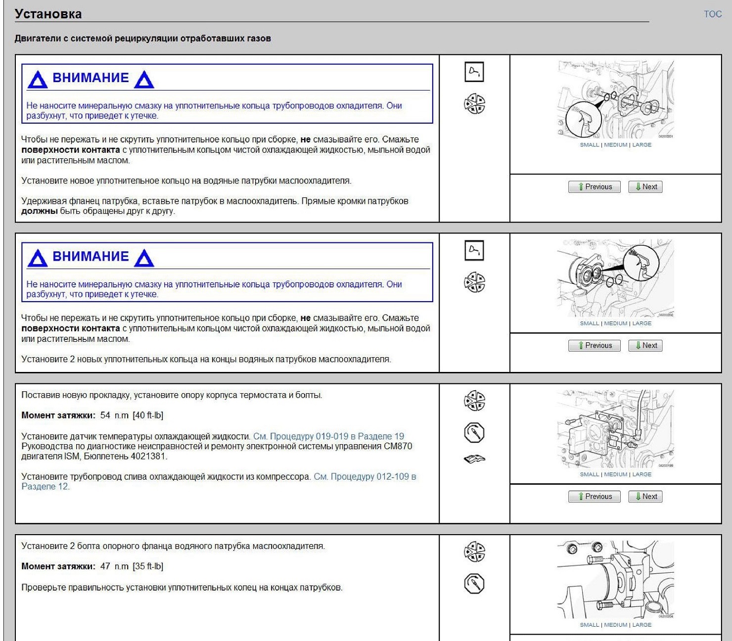Open link См. Процедуру 019-019 в Разделе 19

pyautogui.click(x=328, y=436)
